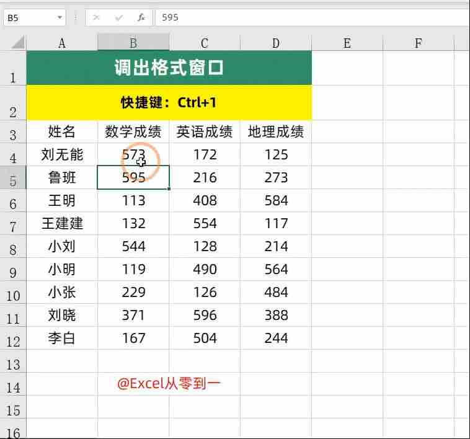Viewport: 470px width, 439px height.
Task: Click the header cell 地理成绩
Action: coord(276,131)
